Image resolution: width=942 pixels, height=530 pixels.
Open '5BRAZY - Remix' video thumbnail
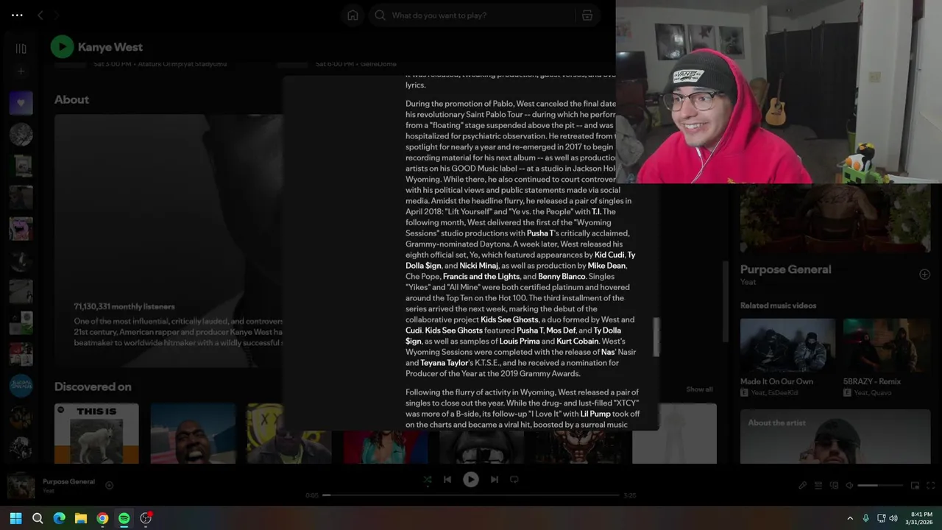pos(887,345)
